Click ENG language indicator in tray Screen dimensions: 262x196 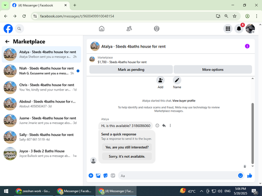coord(227,191)
